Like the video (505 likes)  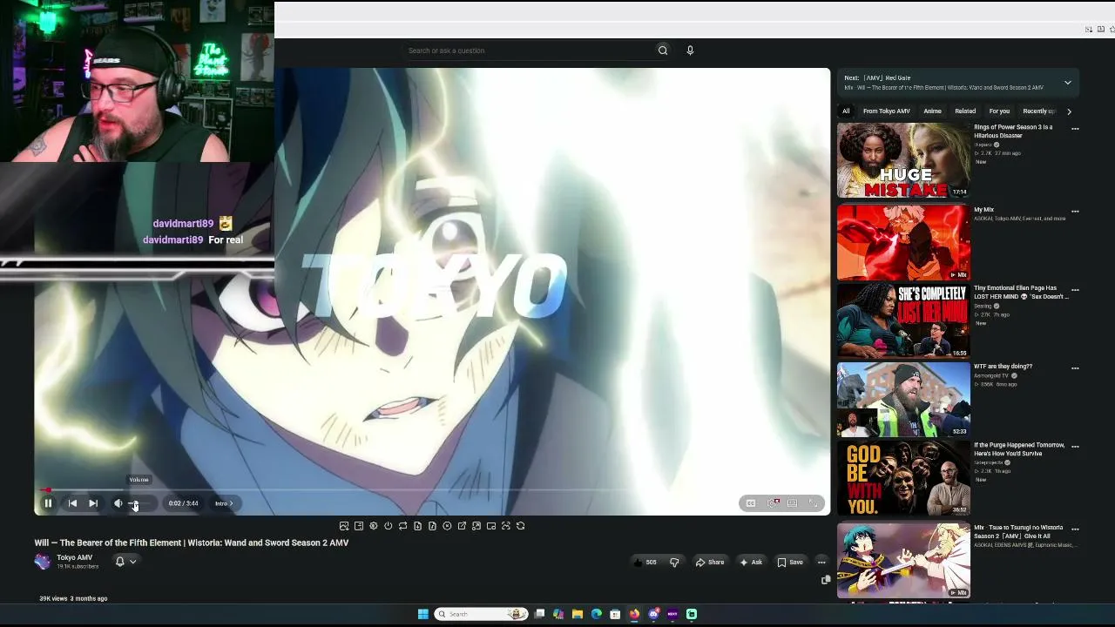coord(645,563)
